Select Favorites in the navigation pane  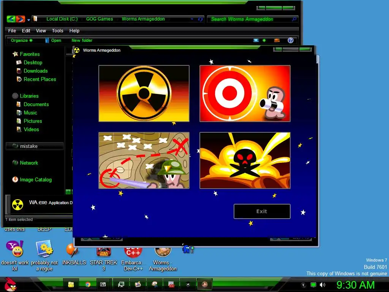(x=26, y=54)
